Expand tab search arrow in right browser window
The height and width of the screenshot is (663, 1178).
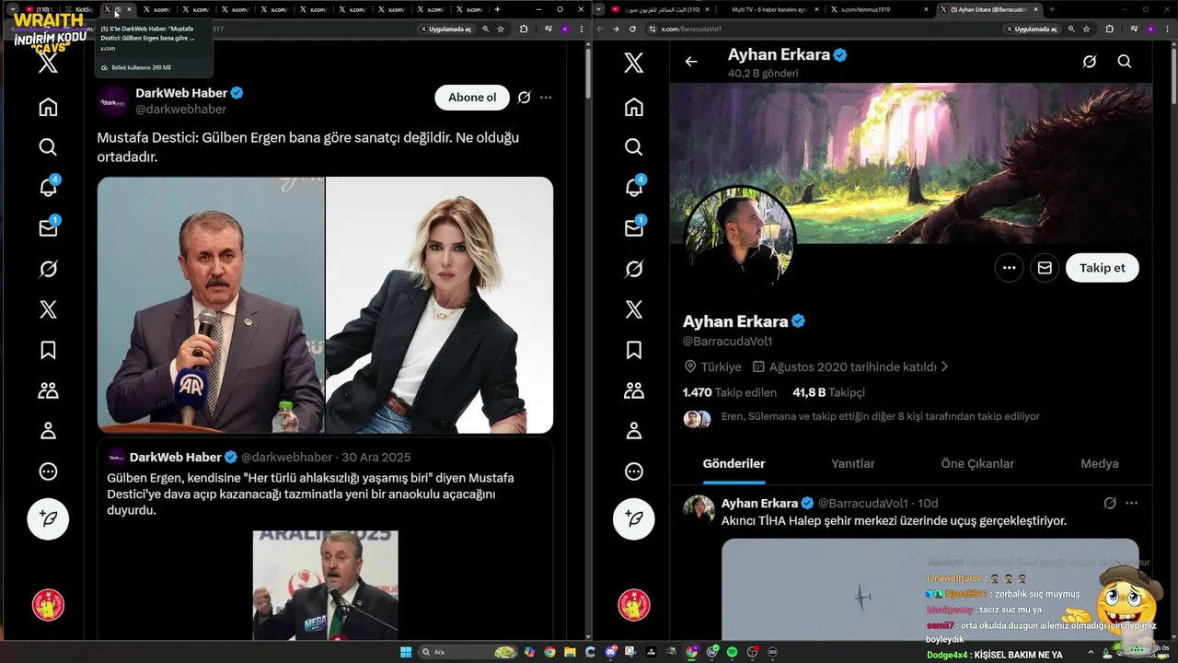coord(599,9)
